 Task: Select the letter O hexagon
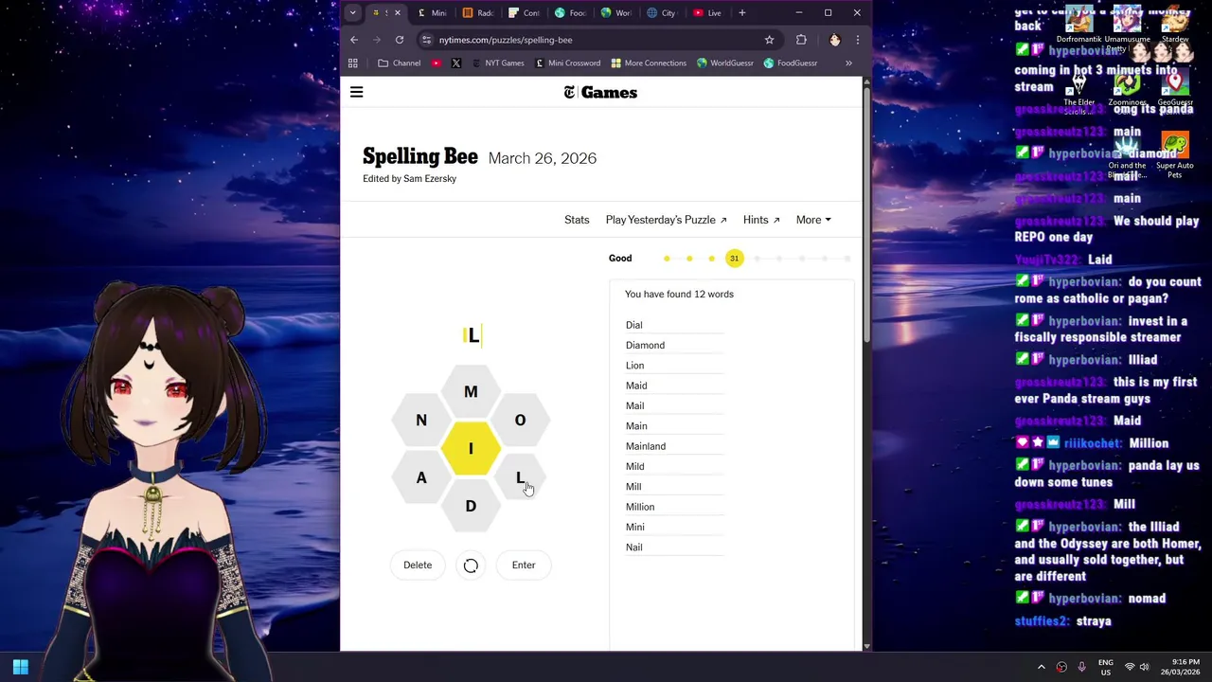[520, 420]
